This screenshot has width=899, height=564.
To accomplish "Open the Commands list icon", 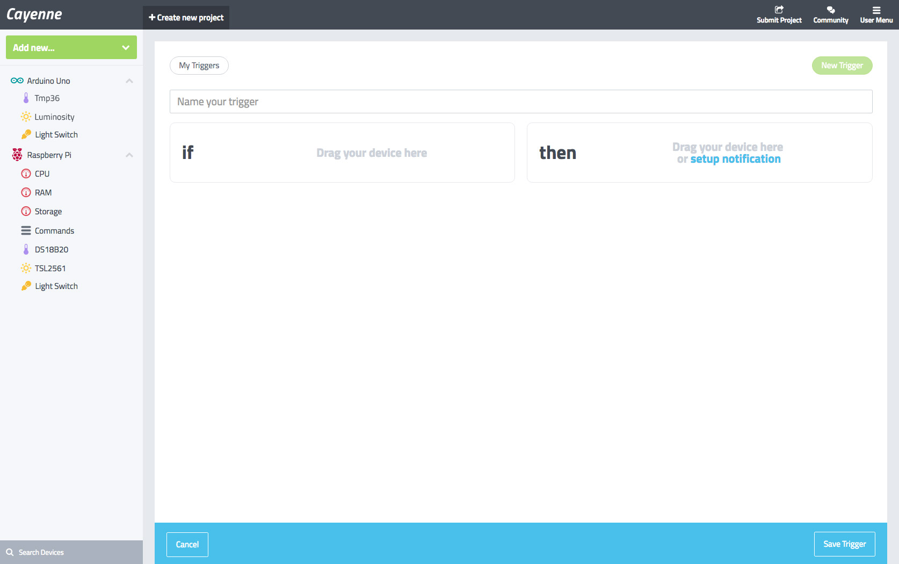I will pos(26,230).
